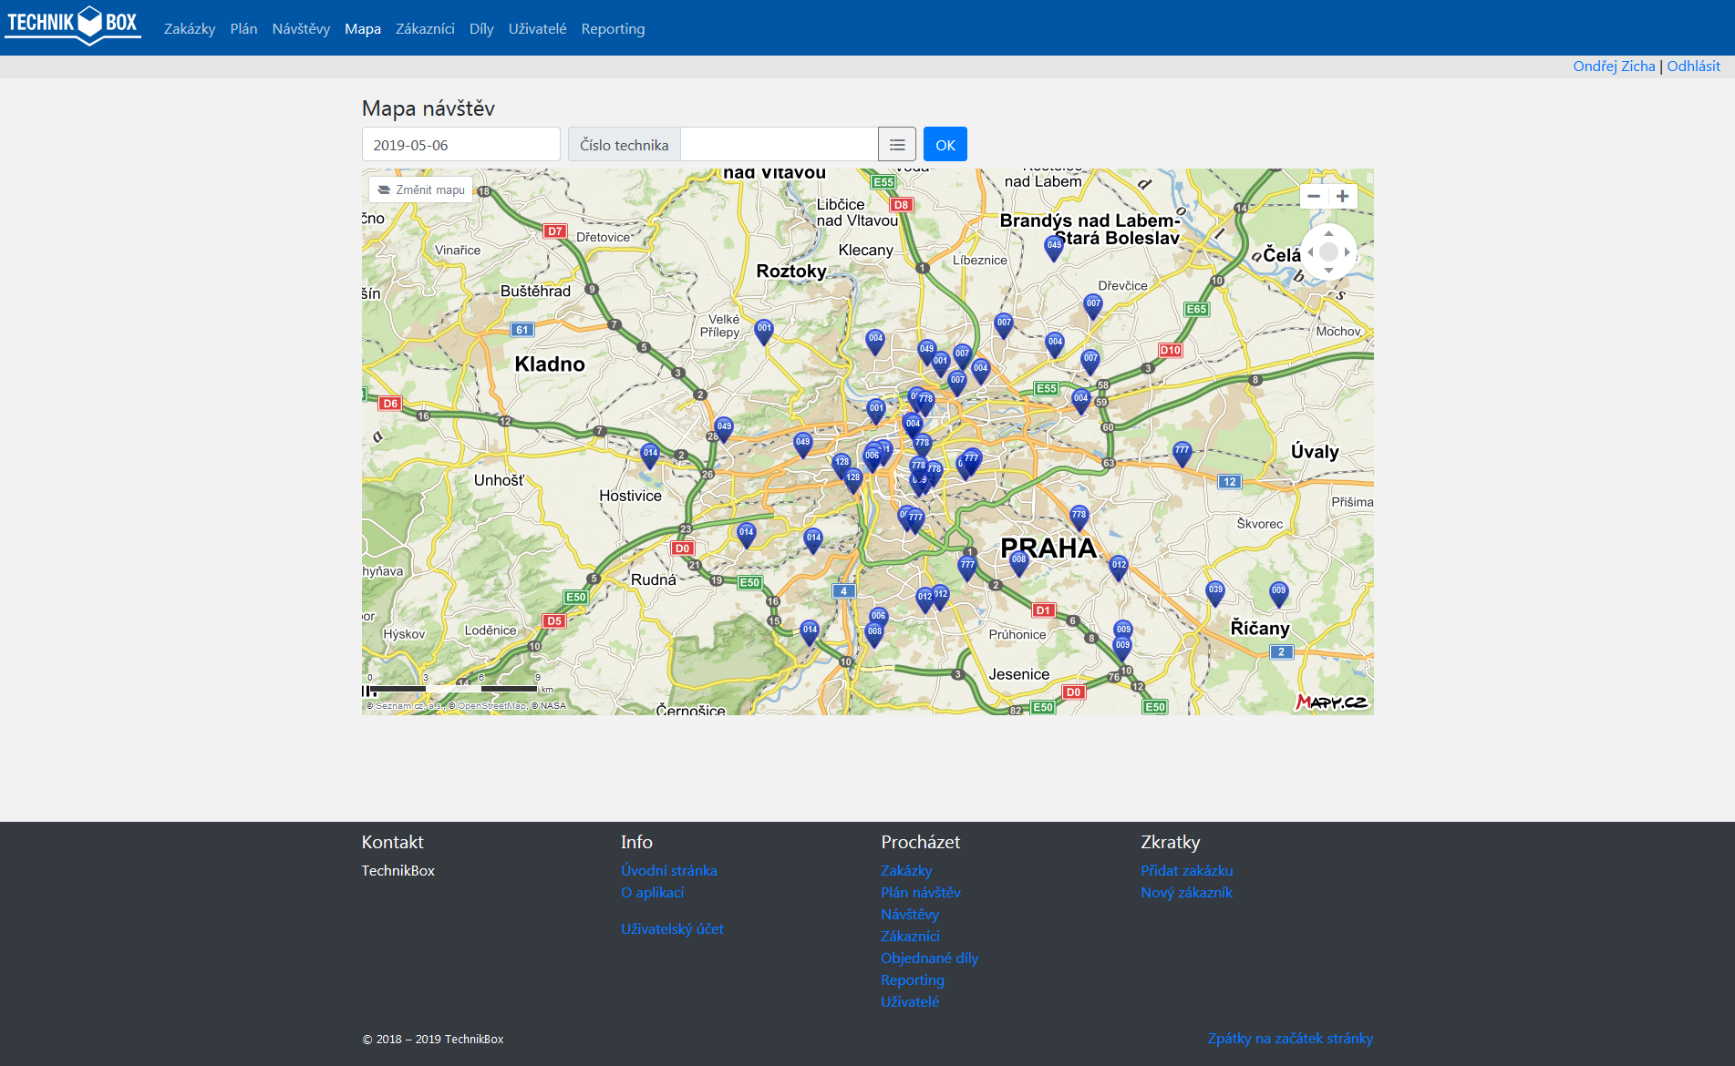Open technician list via hamburger button
This screenshot has height=1066, width=1735.
click(x=897, y=145)
